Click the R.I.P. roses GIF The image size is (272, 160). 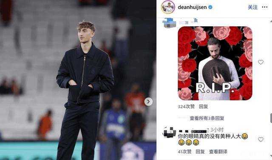pyautogui.click(x=215, y=63)
